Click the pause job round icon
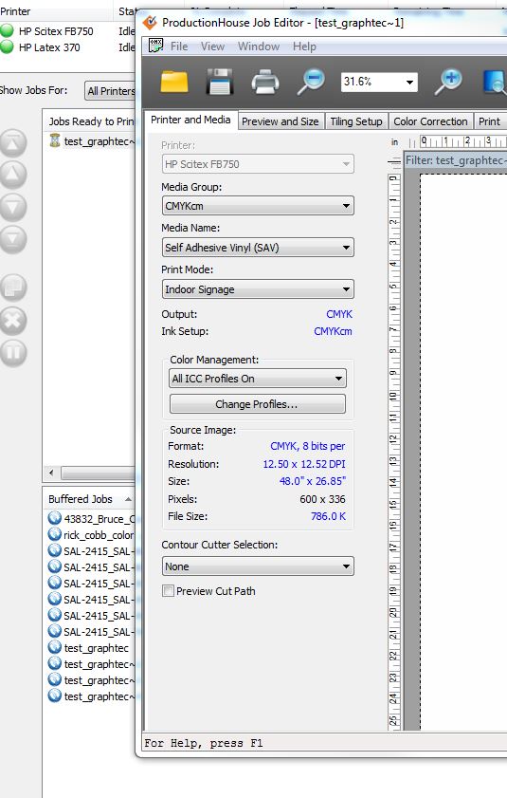Screen dimensions: 507x798 (x=12, y=353)
